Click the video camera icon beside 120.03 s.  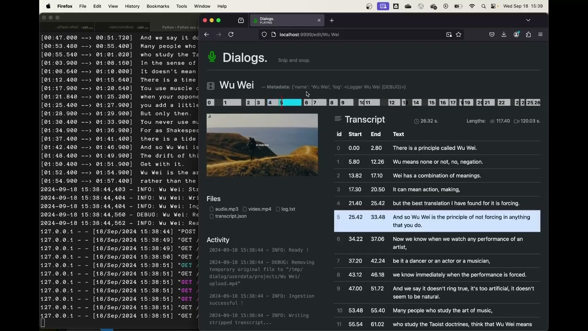[x=516, y=121]
